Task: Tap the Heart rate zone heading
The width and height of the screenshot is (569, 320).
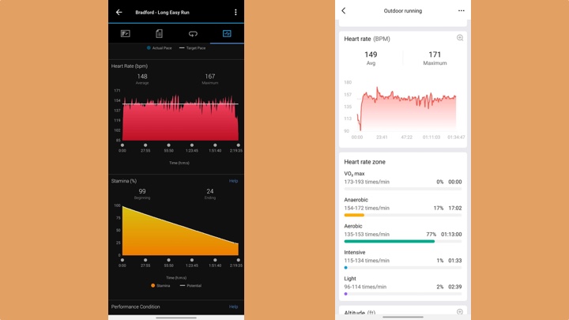Action: (364, 162)
